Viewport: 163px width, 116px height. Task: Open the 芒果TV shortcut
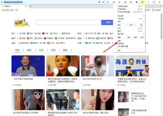[61, 43]
